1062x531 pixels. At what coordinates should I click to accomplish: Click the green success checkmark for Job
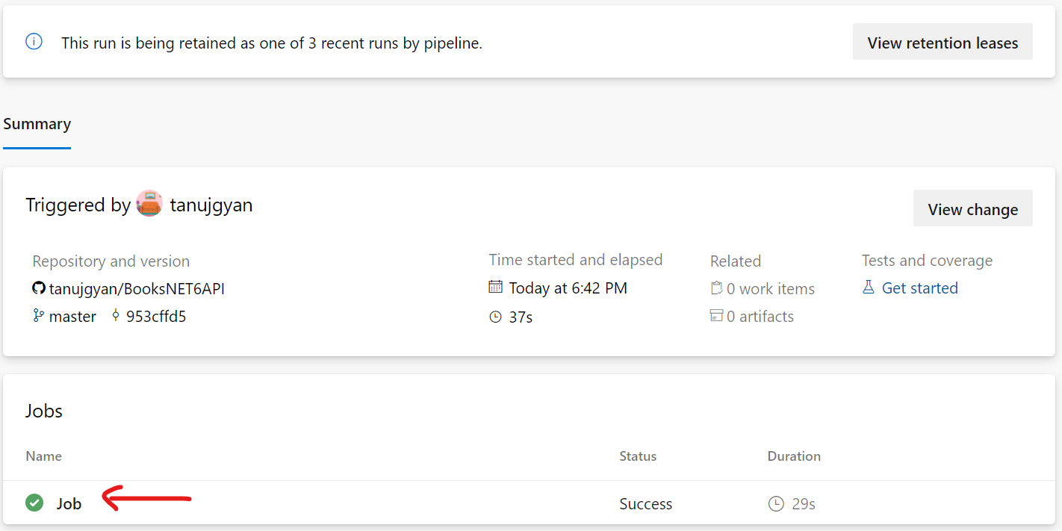pyautogui.click(x=34, y=503)
